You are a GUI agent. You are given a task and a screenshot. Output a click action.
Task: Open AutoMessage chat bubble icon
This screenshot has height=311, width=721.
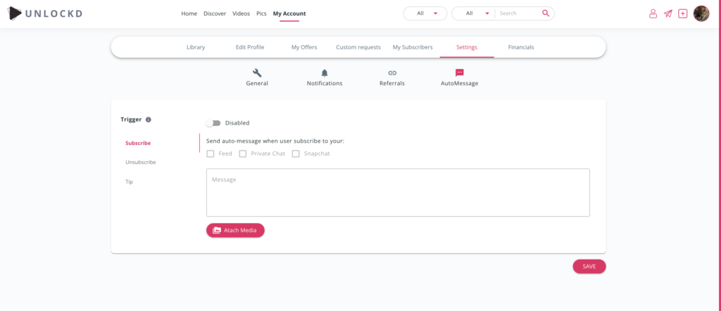tap(459, 72)
